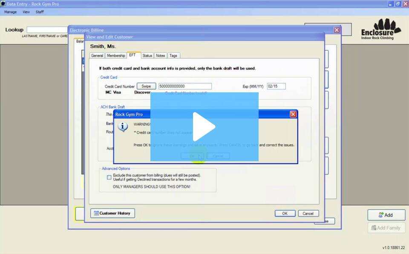
Task: Open the View menu
Action: pyautogui.click(x=26, y=12)
